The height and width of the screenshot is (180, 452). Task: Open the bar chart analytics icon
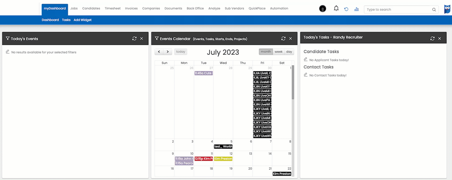tap(356, 9)
